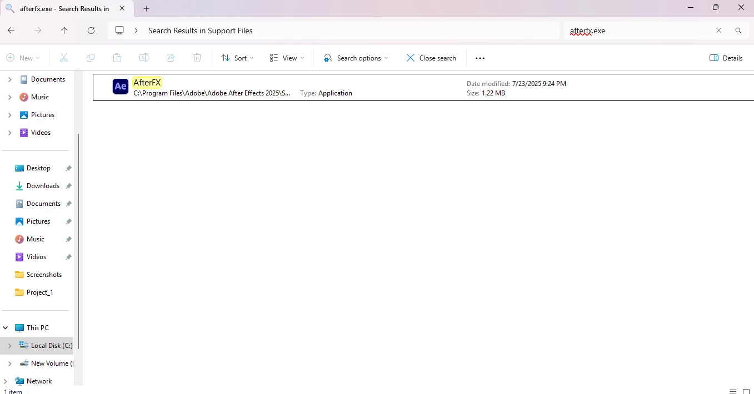Click the Cut scissors icon
Image resolution: width=754 pixels, height=394 pixels.
[63, 58]
